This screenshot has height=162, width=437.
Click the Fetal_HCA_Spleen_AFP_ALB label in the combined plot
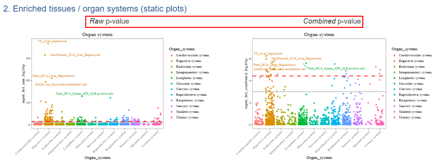[x=336, y=69]
